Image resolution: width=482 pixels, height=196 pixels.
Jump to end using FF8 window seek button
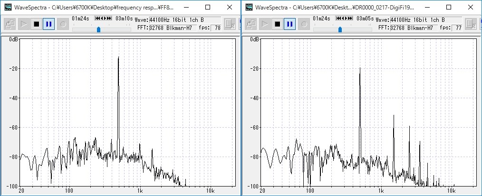109,19
